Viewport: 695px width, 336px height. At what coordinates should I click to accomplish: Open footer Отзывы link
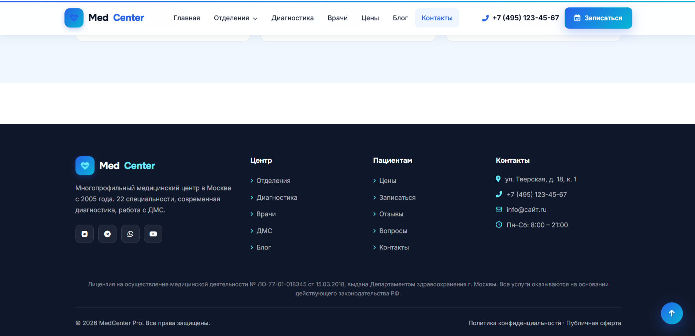[x=391, y=214]
